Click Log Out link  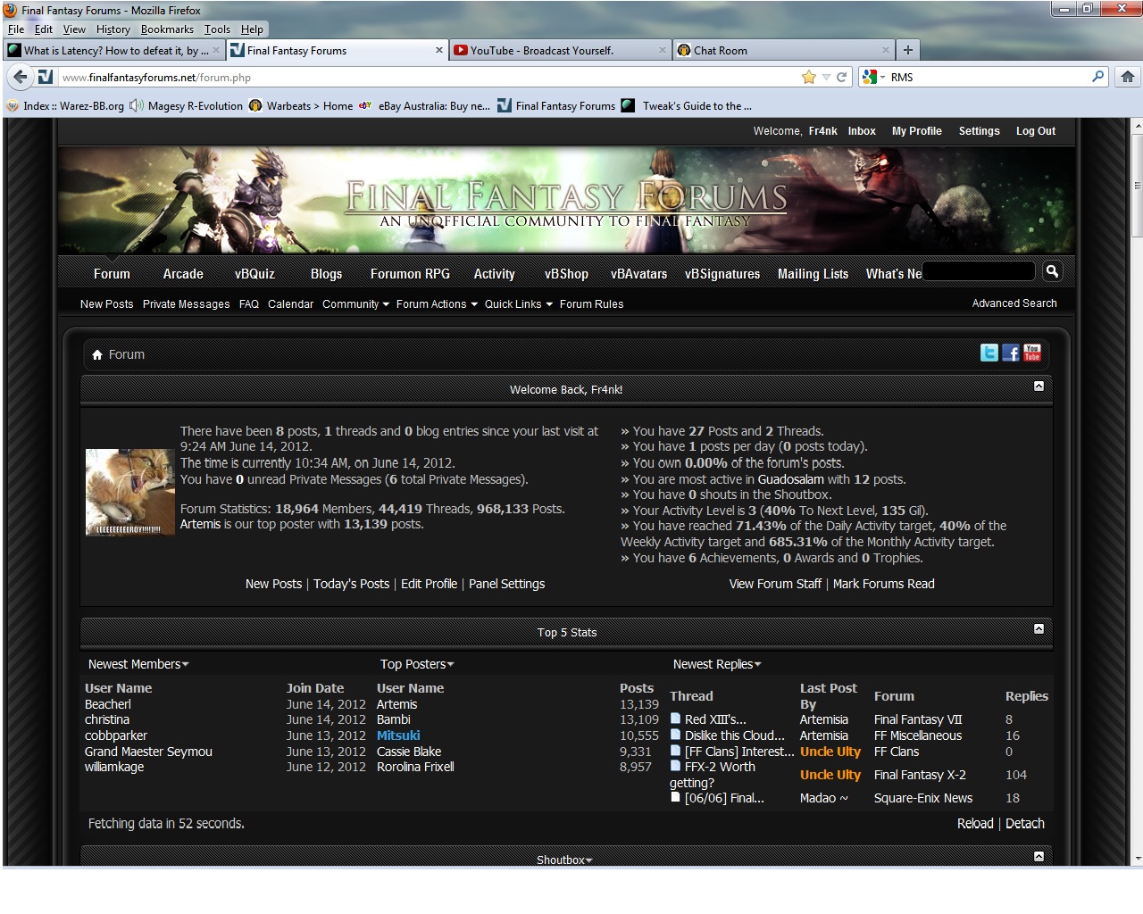coord(1036,131)
